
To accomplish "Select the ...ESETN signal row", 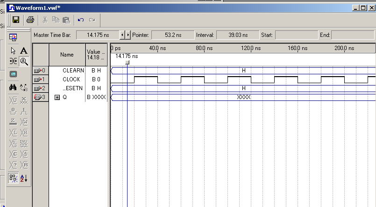I will pos(73,88).
